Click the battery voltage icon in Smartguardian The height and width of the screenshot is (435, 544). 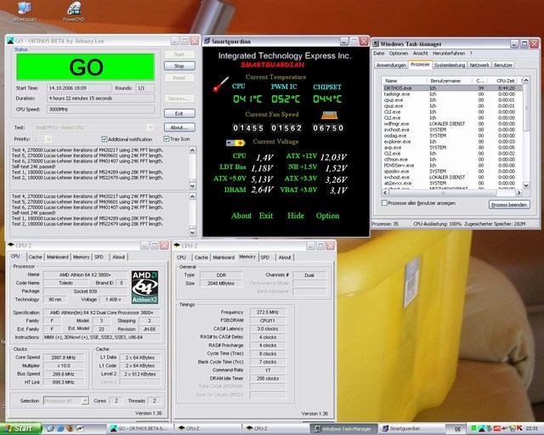coord(235,143)
